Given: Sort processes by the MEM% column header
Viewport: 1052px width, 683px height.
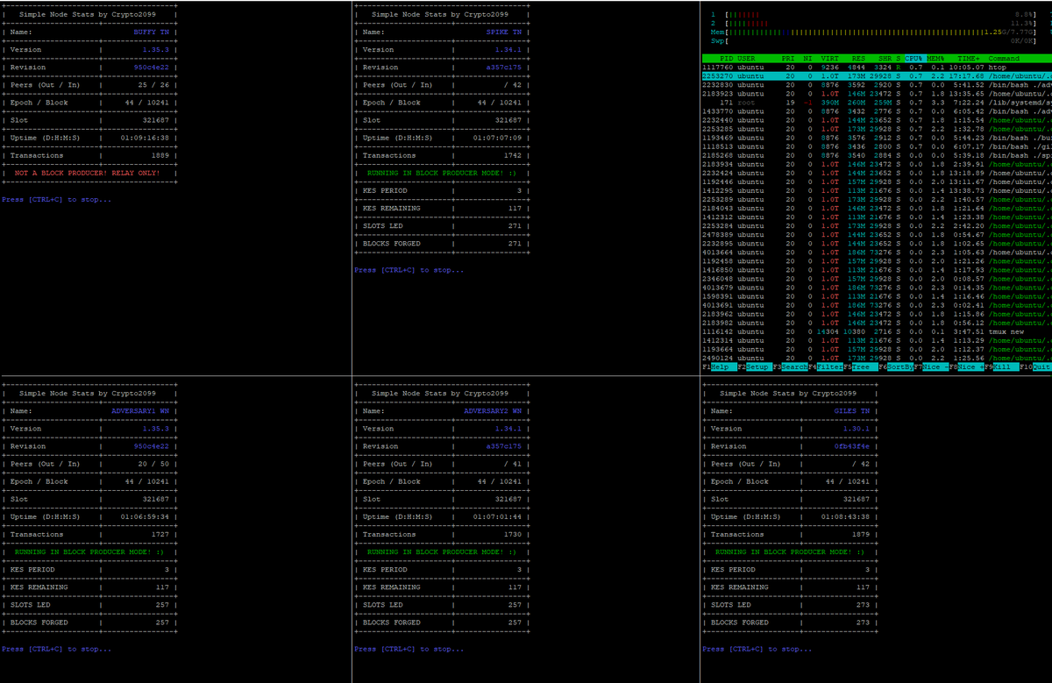Looking at the screenshot, I should (936, 59).
